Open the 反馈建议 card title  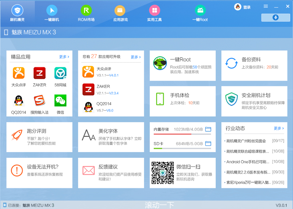tap(108, 167)
